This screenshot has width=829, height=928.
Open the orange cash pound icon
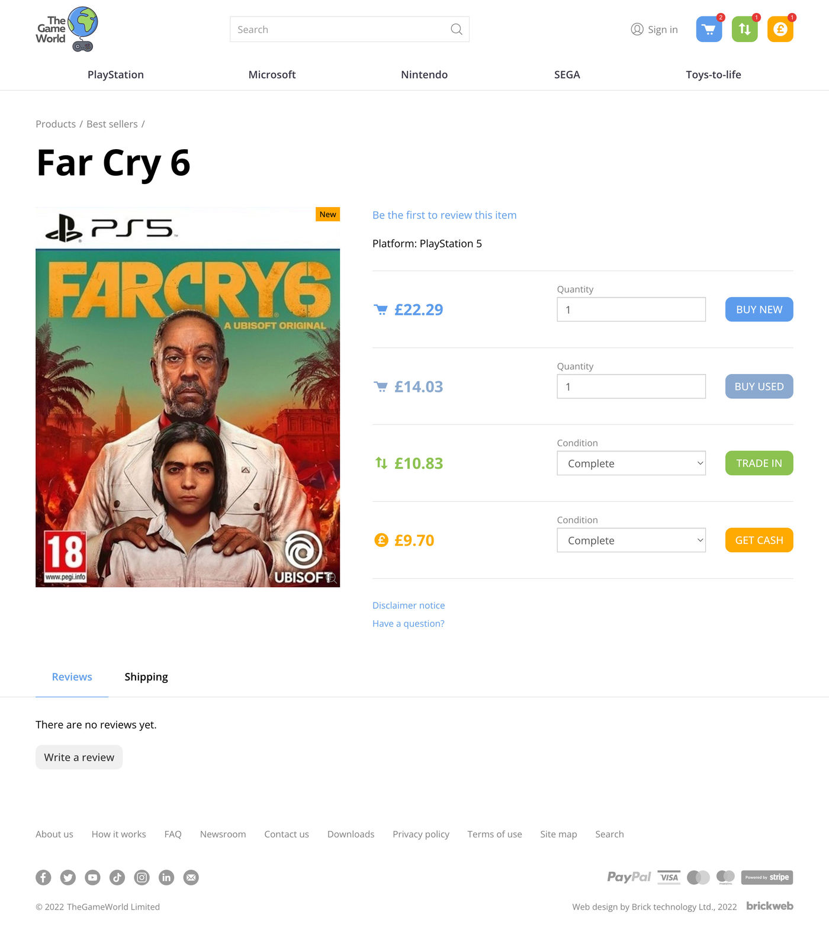point(780,30)
